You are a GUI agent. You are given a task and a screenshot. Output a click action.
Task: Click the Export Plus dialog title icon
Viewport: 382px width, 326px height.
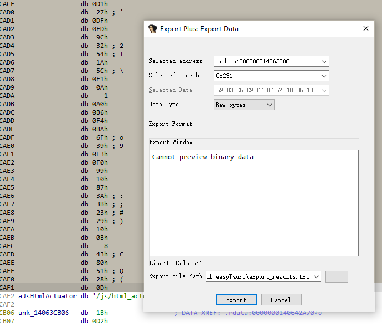point(152,28)
